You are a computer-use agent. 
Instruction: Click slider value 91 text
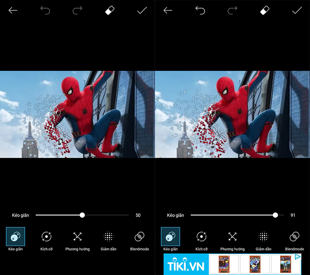[x=293, y=215]
